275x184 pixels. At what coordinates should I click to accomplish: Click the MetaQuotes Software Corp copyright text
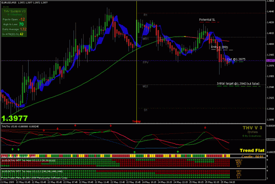(34, 178)
